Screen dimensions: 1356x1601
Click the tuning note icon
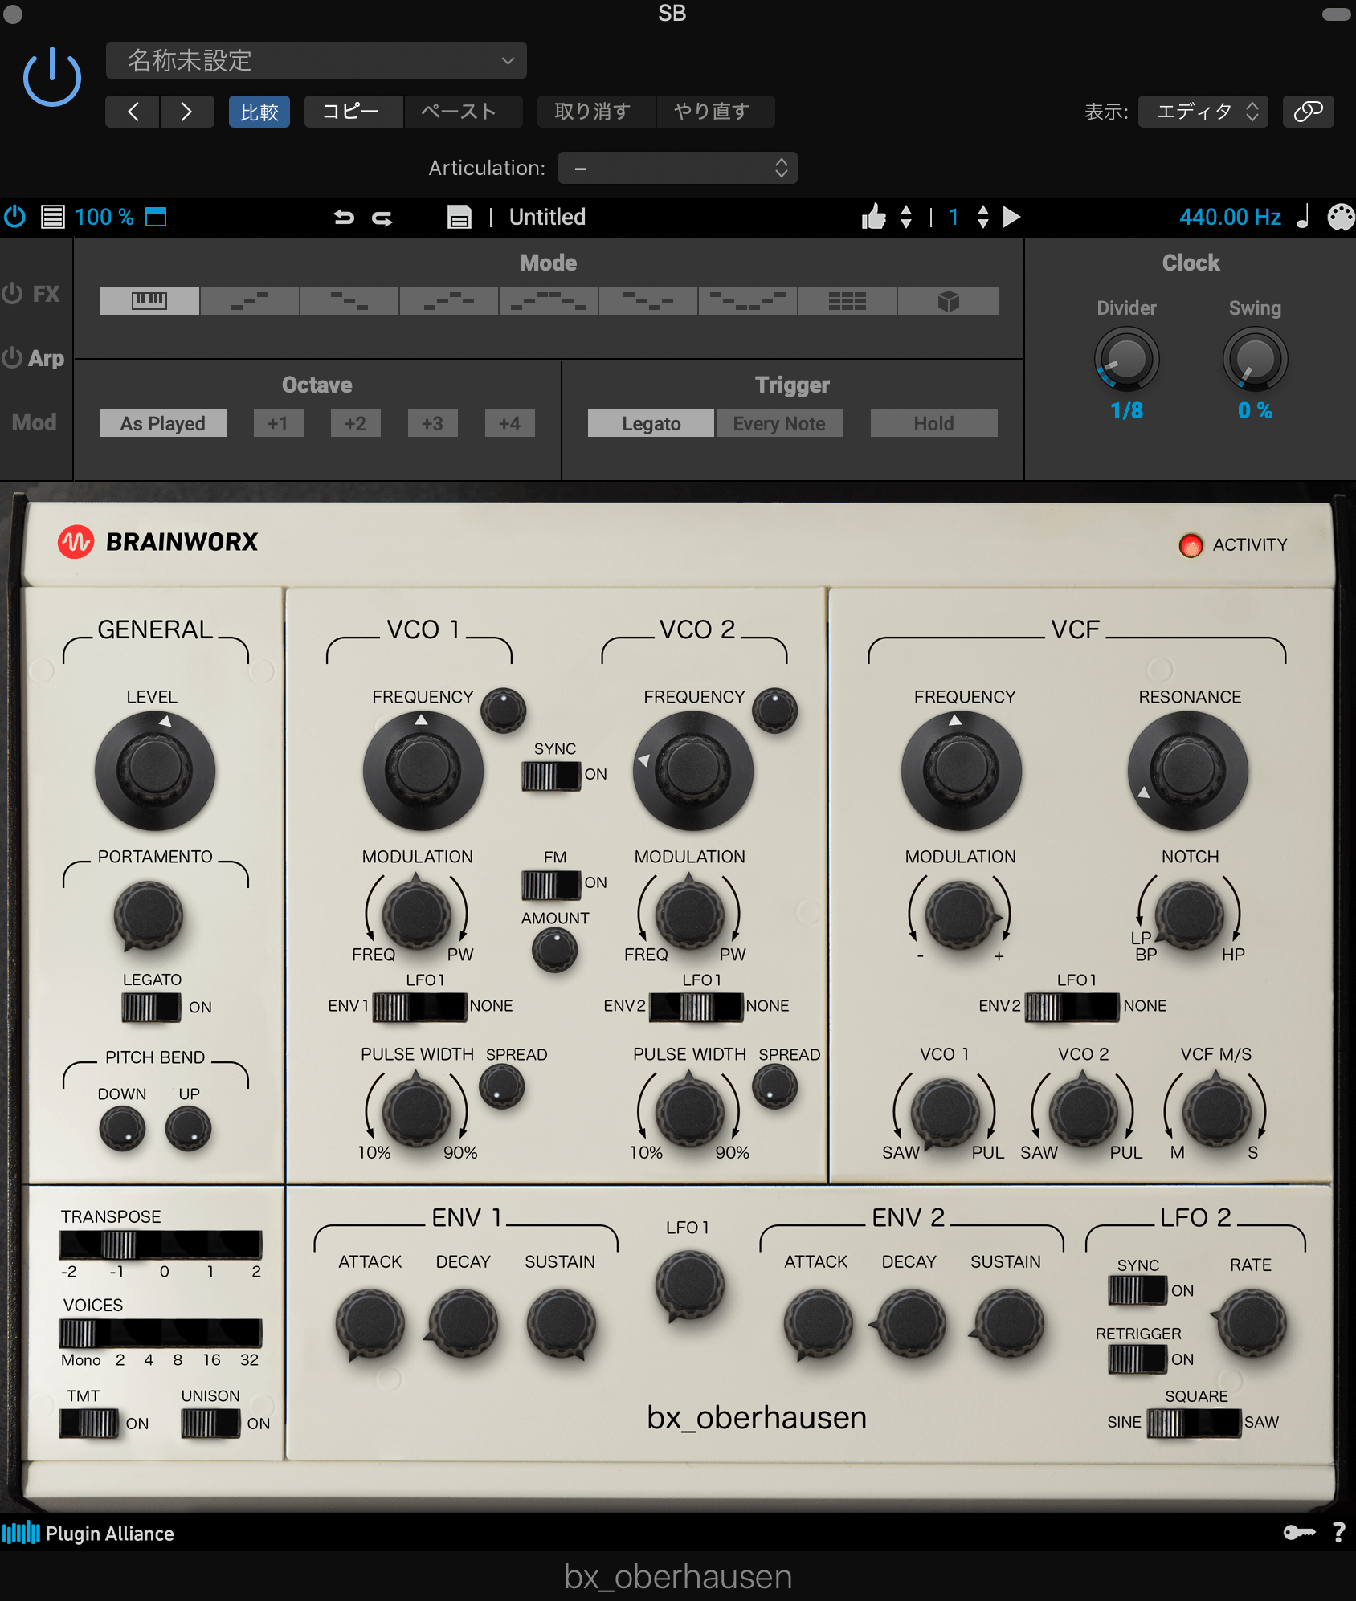point(1303,216)
